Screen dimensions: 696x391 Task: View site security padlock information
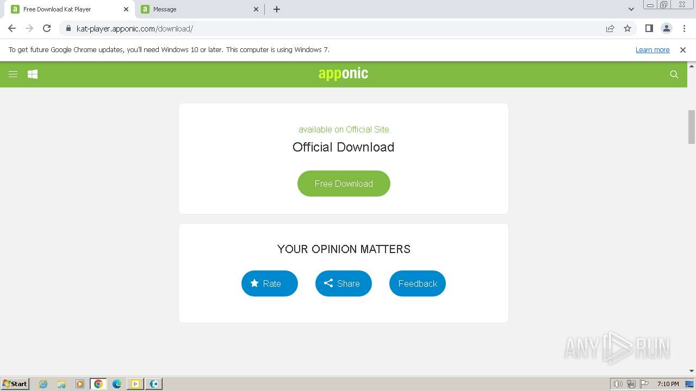click(68, 28)
